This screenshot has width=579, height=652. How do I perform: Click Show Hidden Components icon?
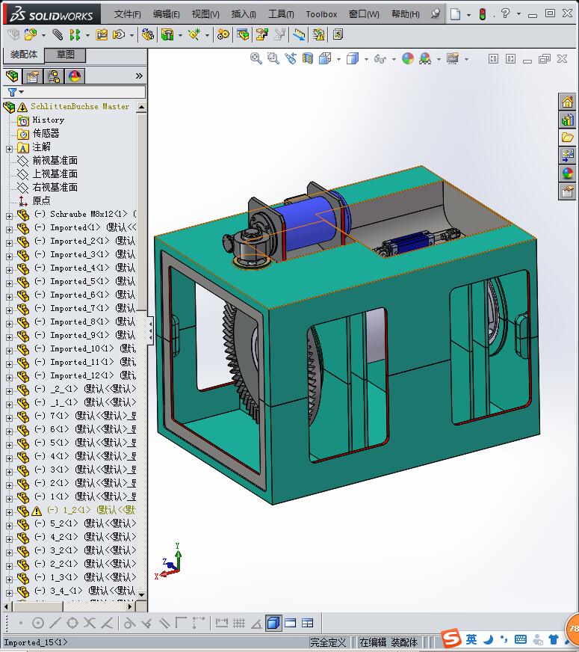[147, 34]
